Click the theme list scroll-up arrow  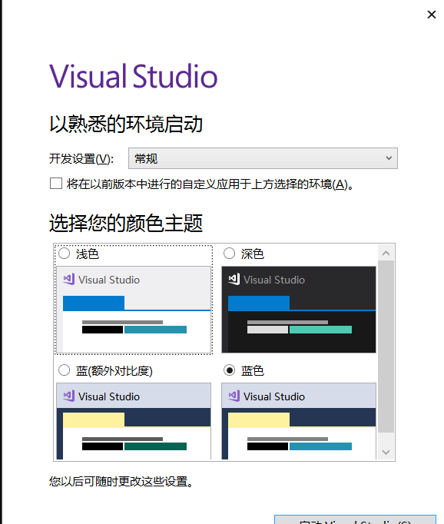[386, 253]
